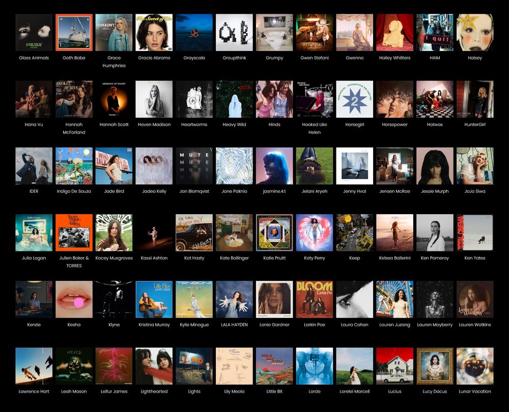Select the Hooked Like Helen label
Screen dimensions: 509x412
pos(315,128)
